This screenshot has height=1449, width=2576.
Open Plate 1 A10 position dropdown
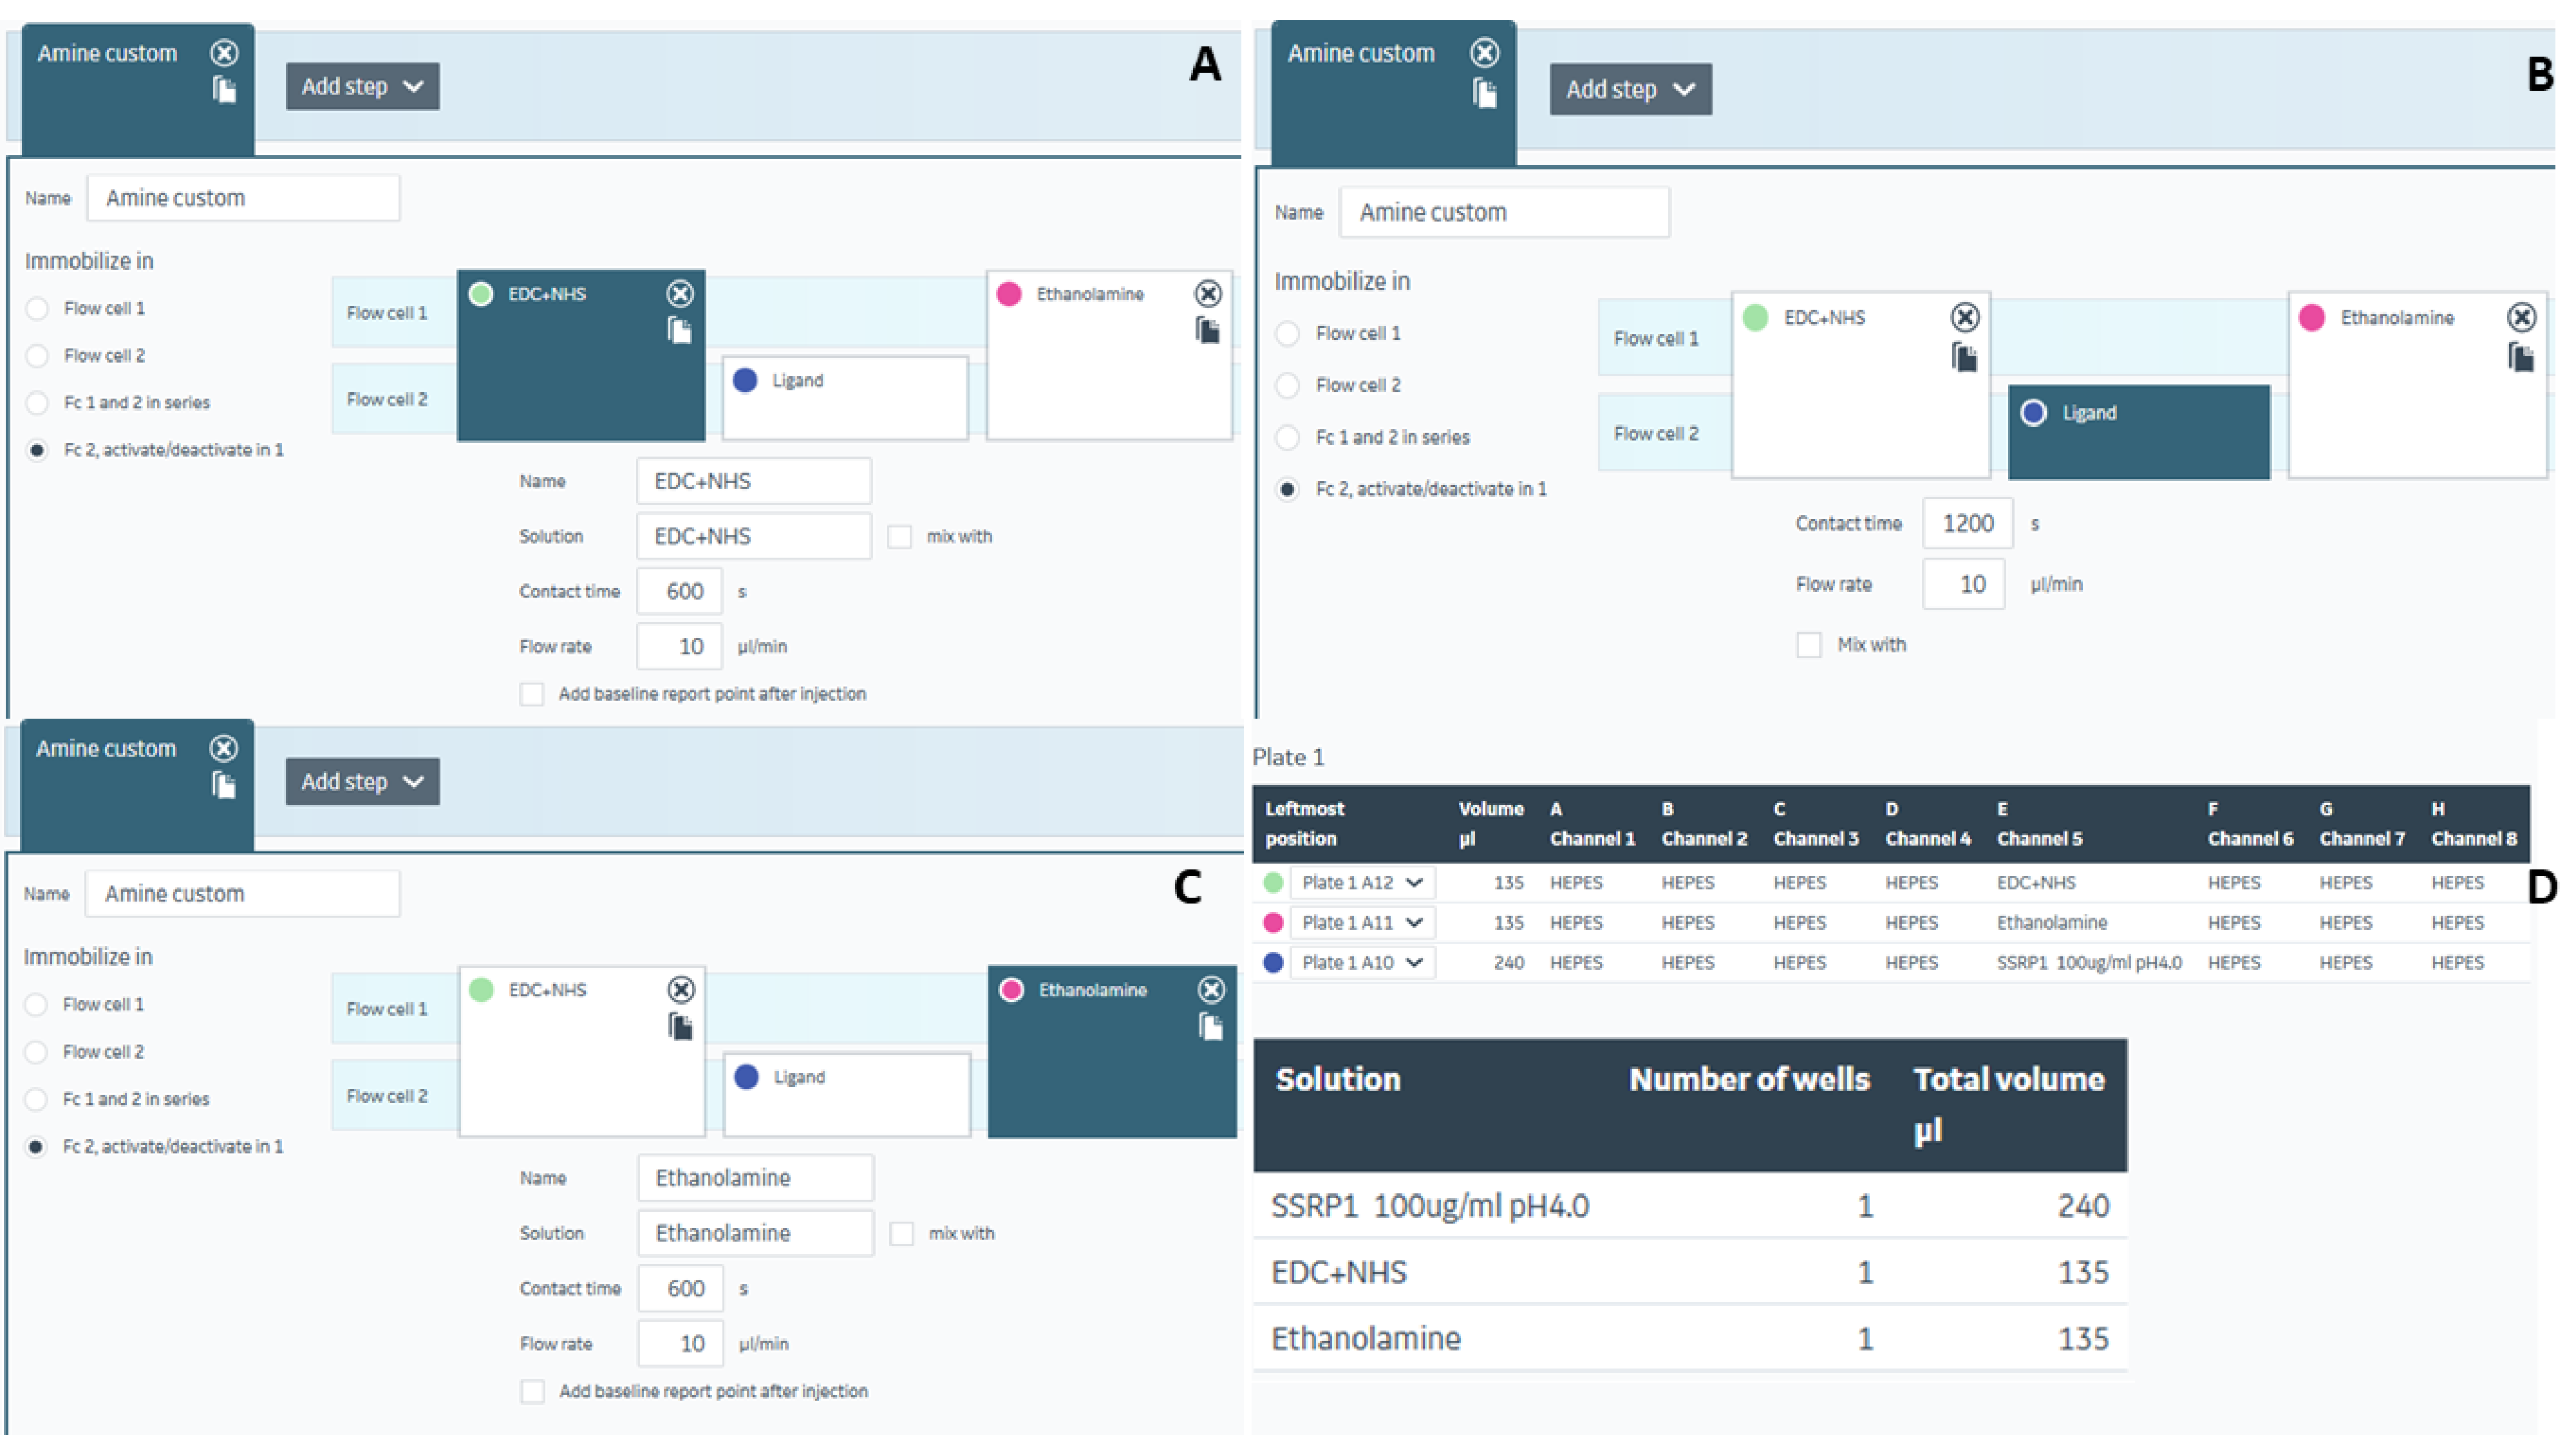[1362, 963]
